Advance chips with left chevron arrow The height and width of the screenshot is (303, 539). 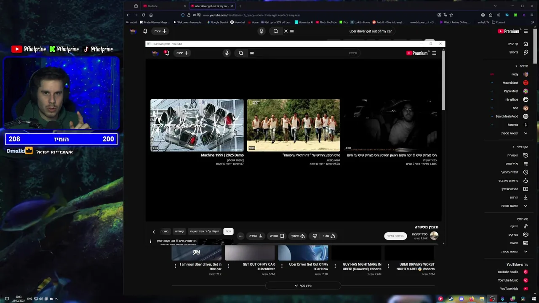point(154,231)
